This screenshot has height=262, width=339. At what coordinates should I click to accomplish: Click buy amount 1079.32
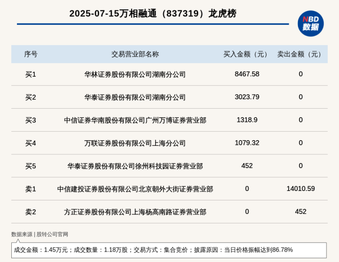[x=247, y=143]
